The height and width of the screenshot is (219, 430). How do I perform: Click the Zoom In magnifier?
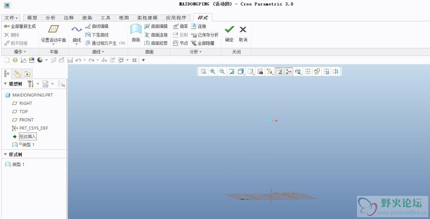213,71
